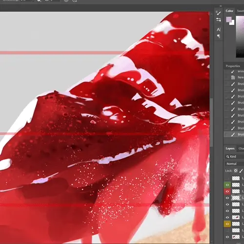Click the lavender foreground color swatch

[228, 20]
